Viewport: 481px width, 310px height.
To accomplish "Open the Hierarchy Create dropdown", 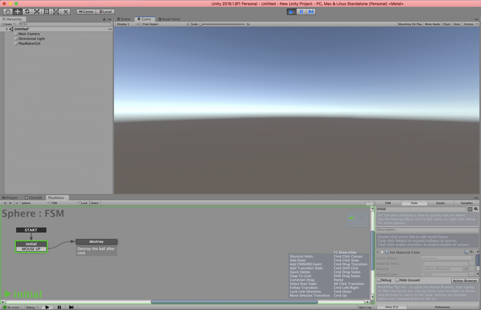I will pos(9,24).
